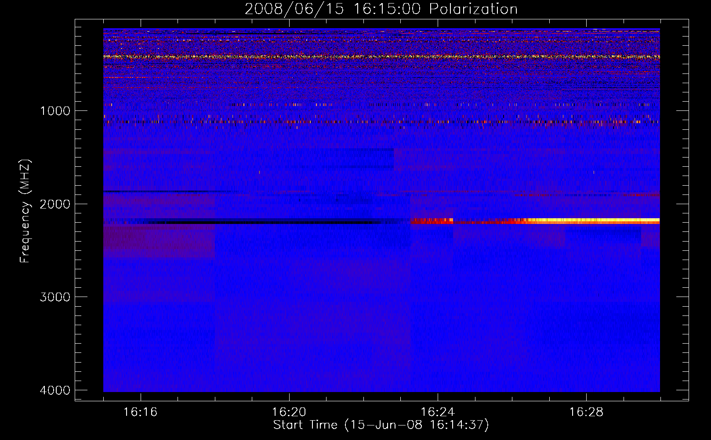The image size is (711, 440).
Task: Click the 'Frequency (MHZ)' axis label
Action: (25, 211)
